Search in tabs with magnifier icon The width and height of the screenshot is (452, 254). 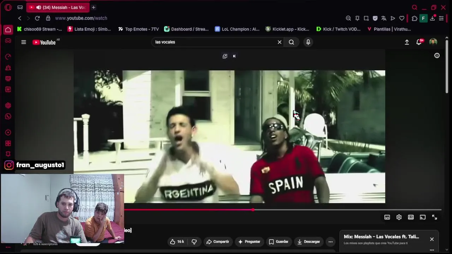tap(415, 7)
